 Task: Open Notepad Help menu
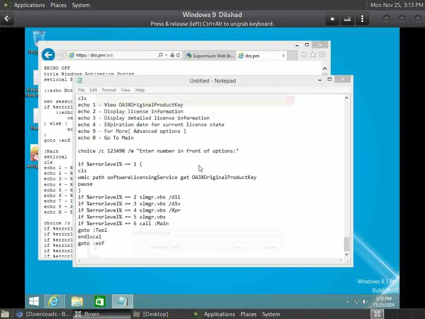tap(140, 90)
